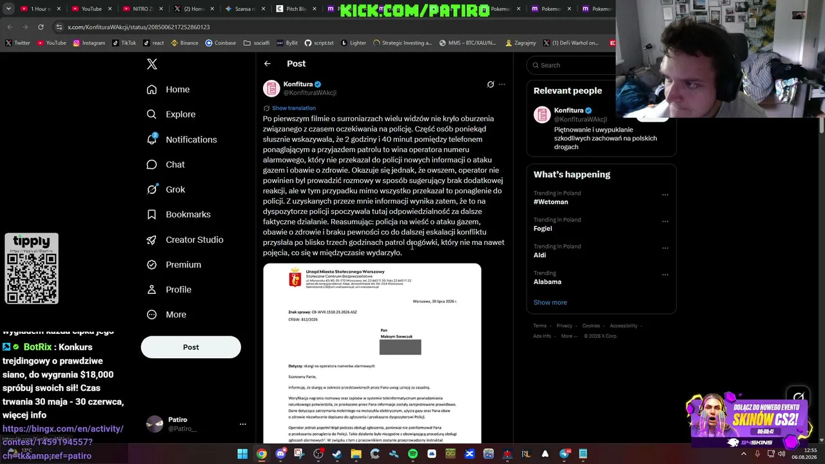Open Konfitura's avatar on the post

click(x=271, y=88)
